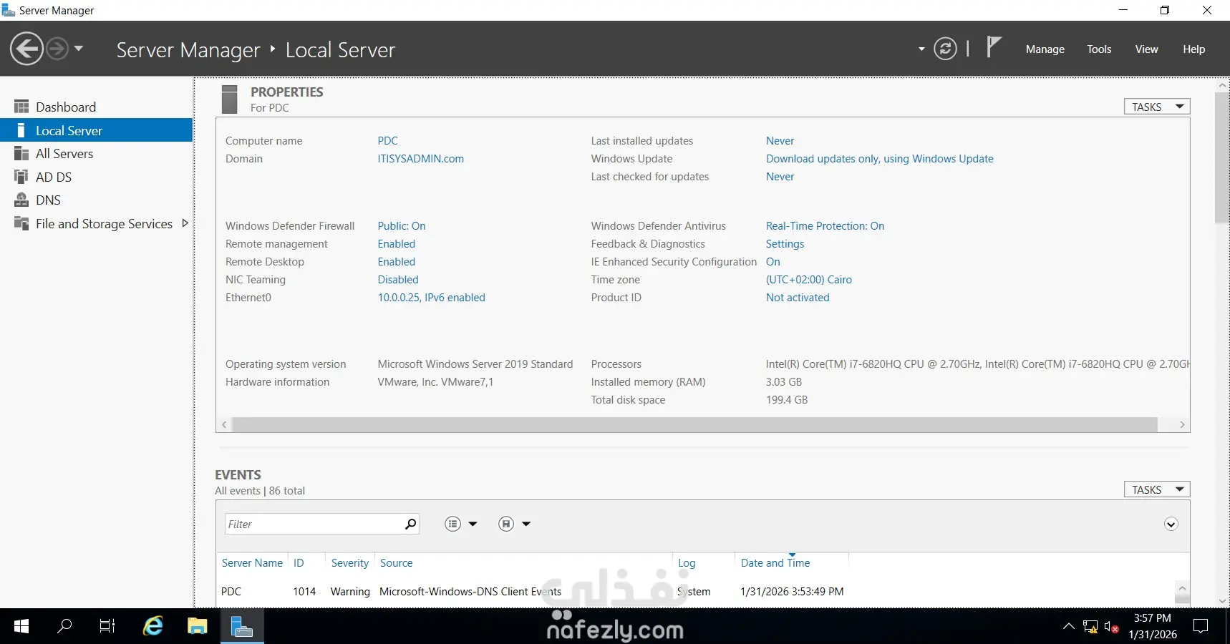
Task: Click the All Servers sidebar icon
Action: [21, 153]
